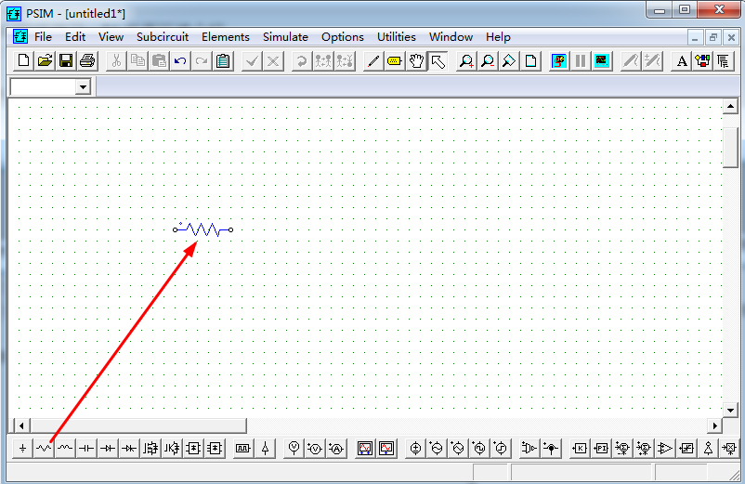745x484 pixels.
Task: Click the vertical scrollbar thumb
Action: (730, 148)
